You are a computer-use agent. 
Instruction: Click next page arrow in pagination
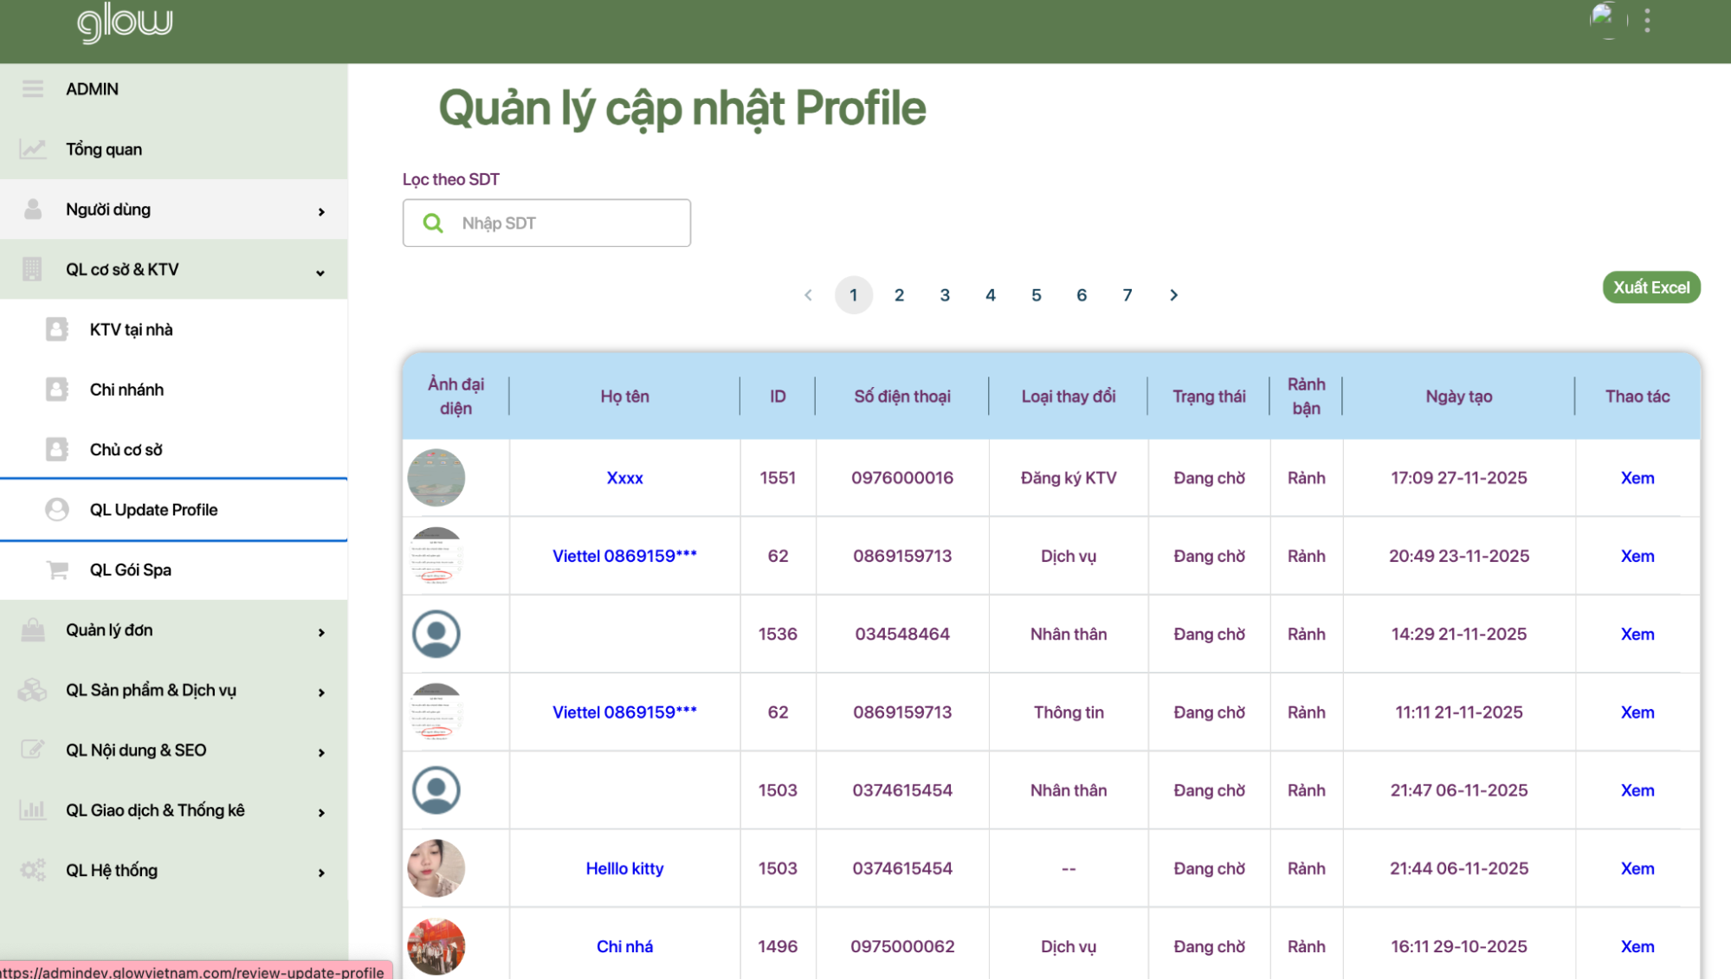pos(1173,295)
